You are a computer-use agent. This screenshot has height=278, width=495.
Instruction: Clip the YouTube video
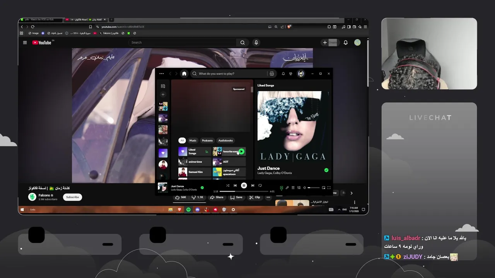point(254,197)
